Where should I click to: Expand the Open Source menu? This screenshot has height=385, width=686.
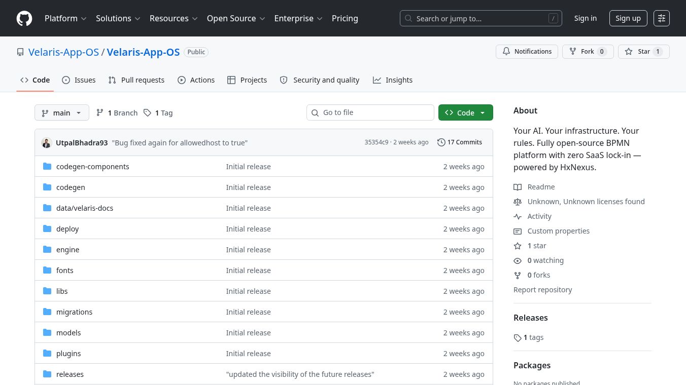tap(236, 18)
